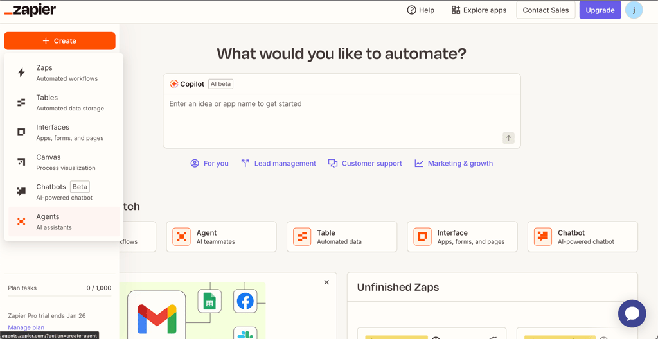Select the For you tab
Viewport: 658px width, 339px height.
pos(209,163)
